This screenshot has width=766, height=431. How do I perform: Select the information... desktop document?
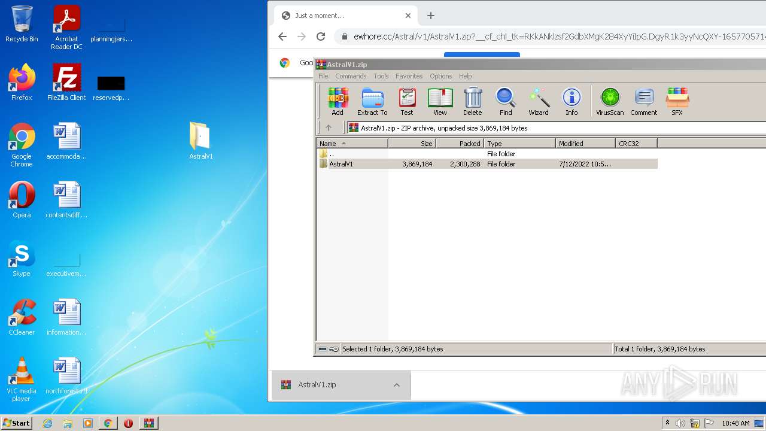click(66, 317)
